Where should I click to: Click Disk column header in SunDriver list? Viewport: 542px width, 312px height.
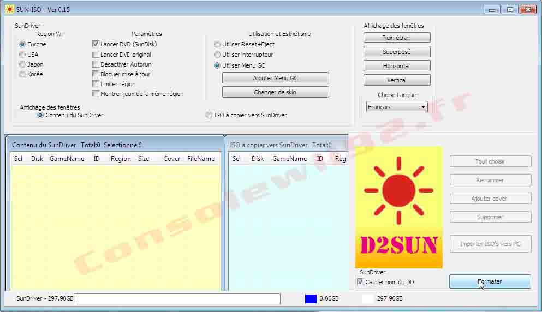37,159
